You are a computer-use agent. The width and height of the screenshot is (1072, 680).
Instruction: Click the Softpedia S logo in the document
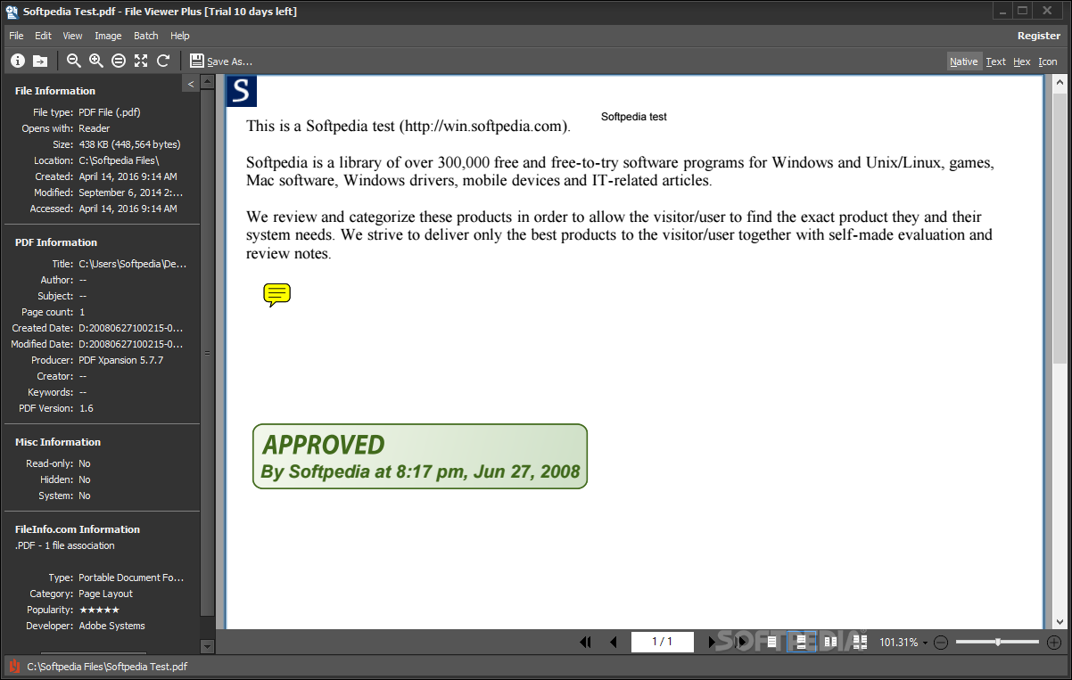pos(242,92)
